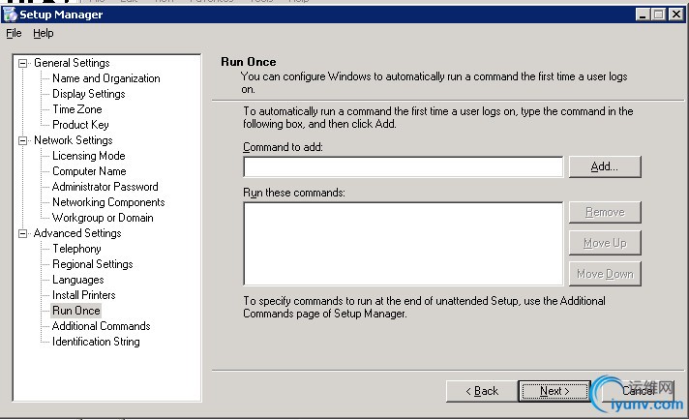
Task: Select Name and Organization in tree
Action: (105, 78)
